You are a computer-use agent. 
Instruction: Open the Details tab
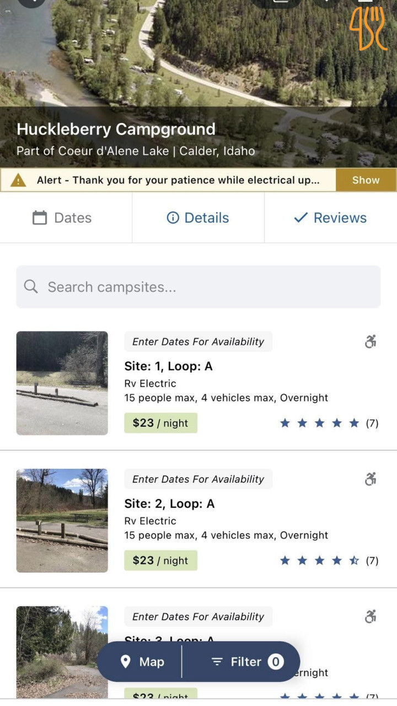pyautogui.click(x=198, y=218)
